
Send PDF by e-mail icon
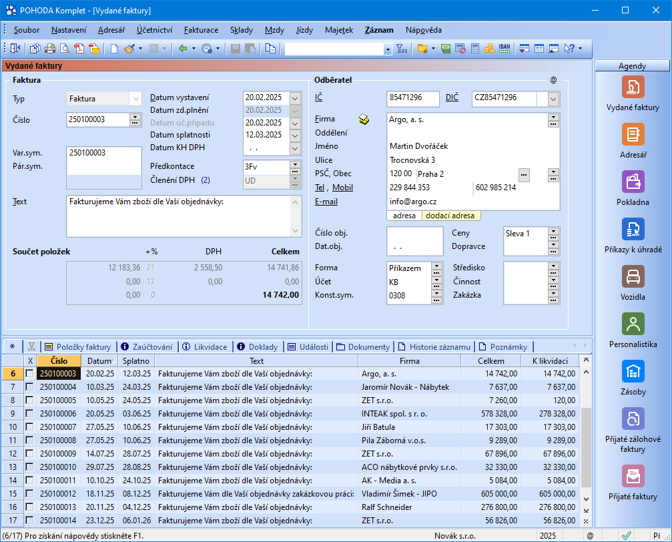[94, 49]
